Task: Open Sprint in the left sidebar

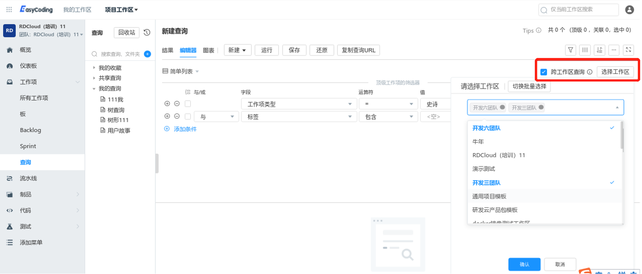Action: pos(28,146)
